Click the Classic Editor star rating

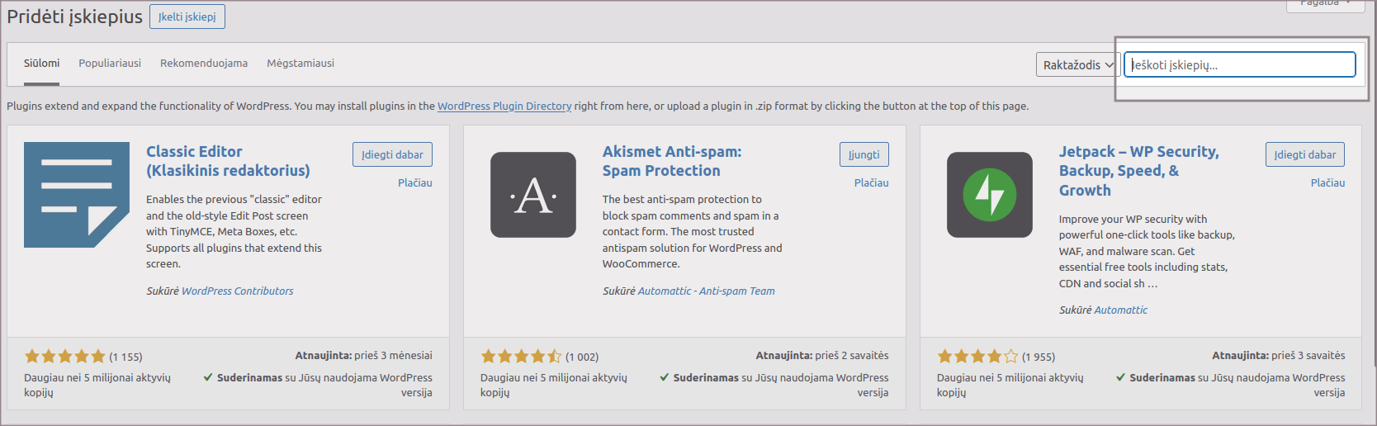point(65,357)
